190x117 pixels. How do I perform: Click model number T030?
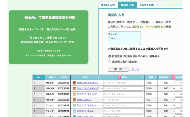(149, 105)
